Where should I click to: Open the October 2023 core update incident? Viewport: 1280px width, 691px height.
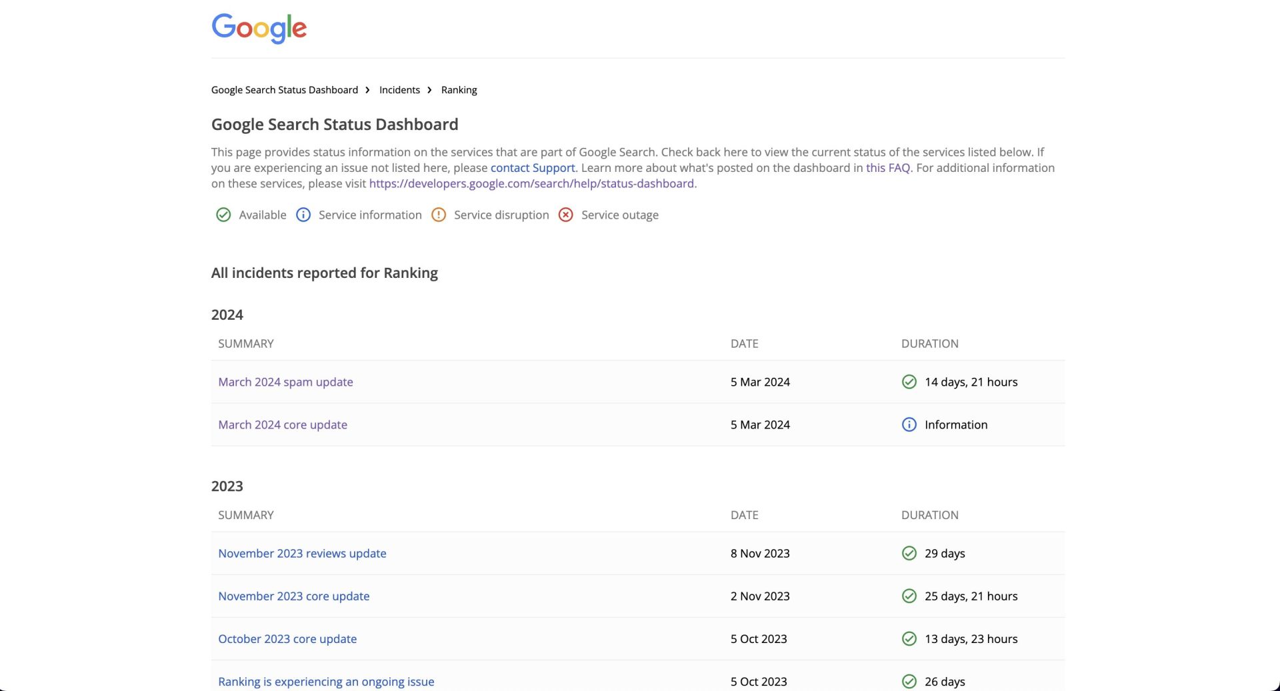(x=287, y=638)
